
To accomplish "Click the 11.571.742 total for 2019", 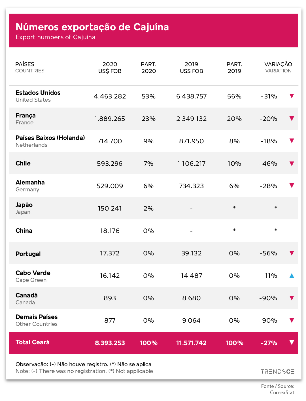I will pyautogui.click(x=192, y=343).
